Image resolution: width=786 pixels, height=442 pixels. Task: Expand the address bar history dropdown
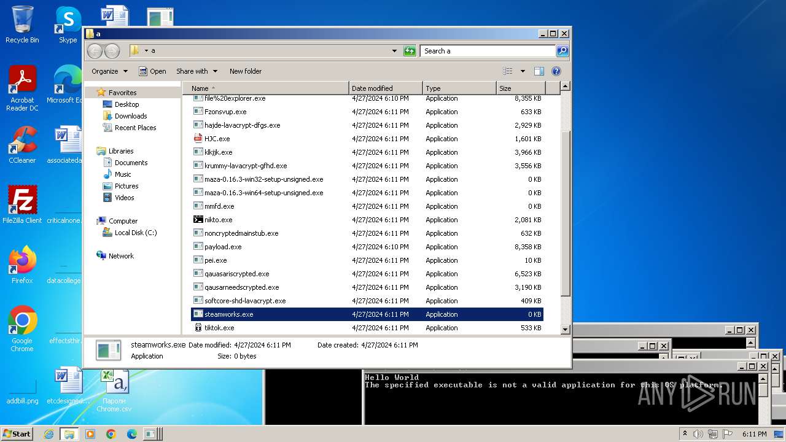click(394, 51)
